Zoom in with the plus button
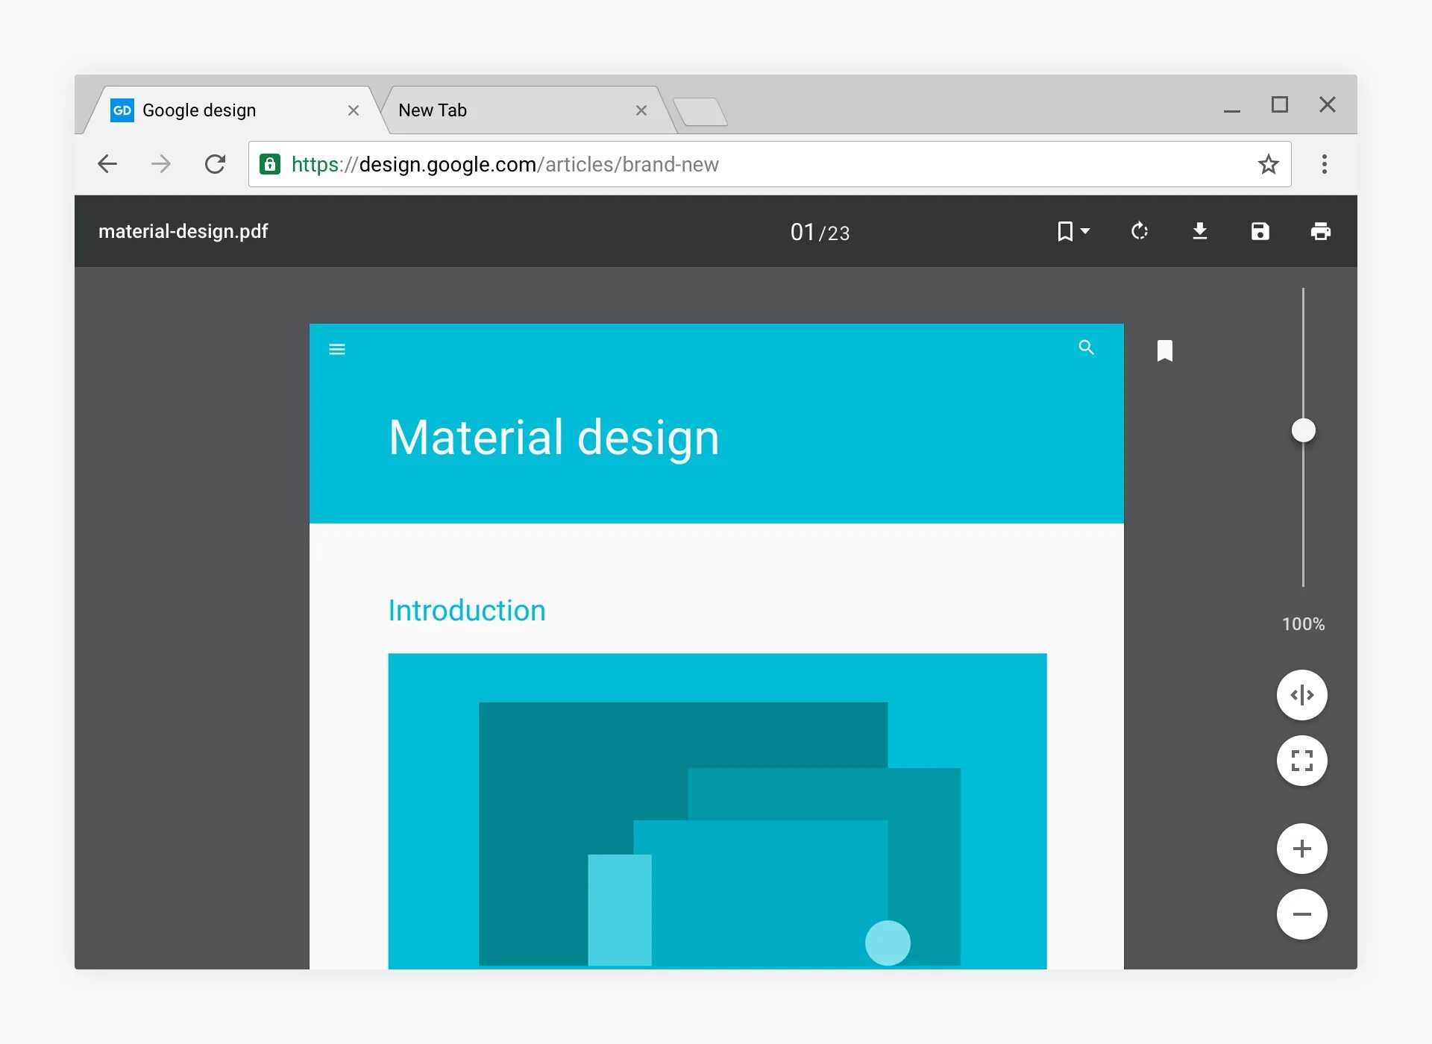The image size is (1432, 1044). (1301, 849)
